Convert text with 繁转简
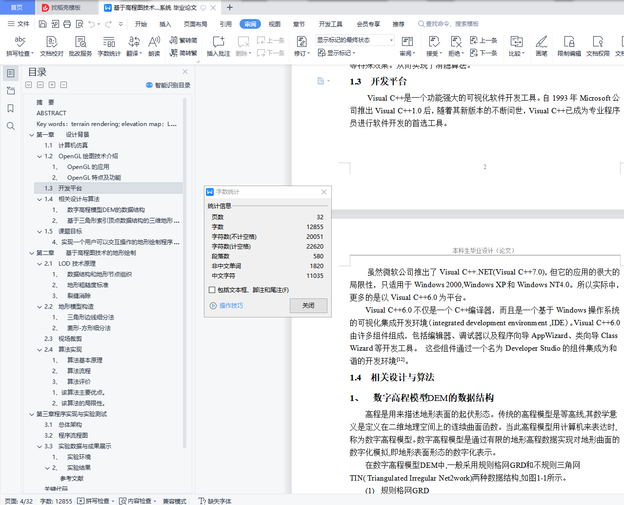624x505 pixels. (x=183, y=41)
